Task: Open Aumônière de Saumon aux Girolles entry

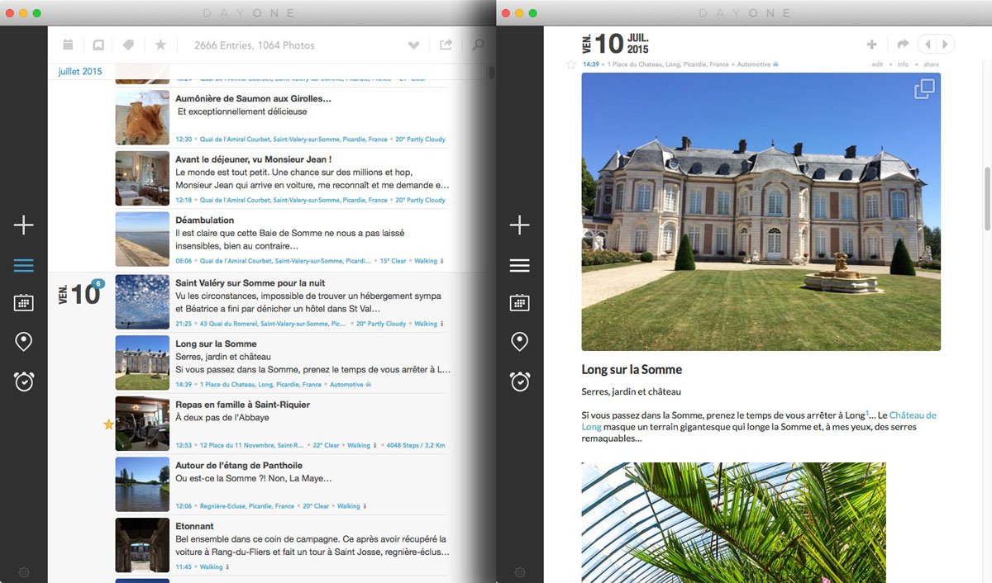Action: tap(282, 116)
